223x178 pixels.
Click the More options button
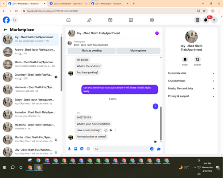click(138, 51)
